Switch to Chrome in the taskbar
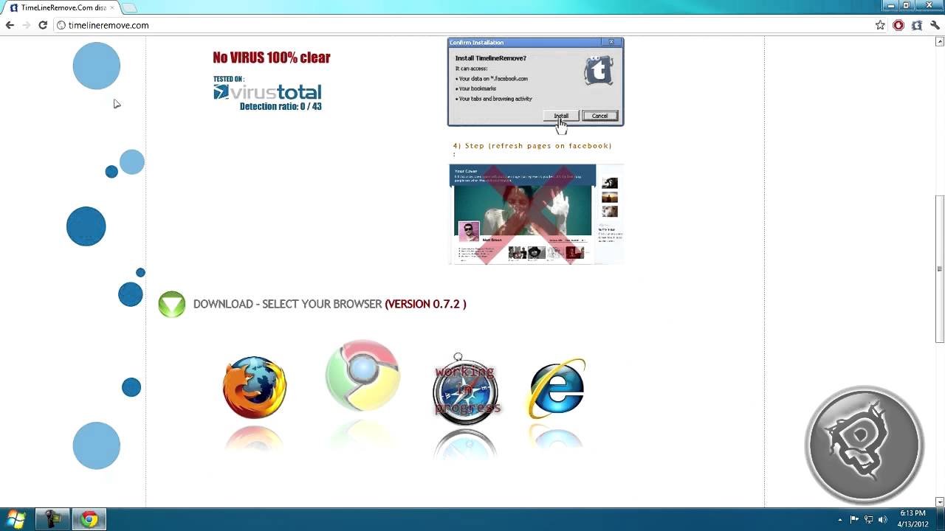The image size is (945, 531). point(89,519)
